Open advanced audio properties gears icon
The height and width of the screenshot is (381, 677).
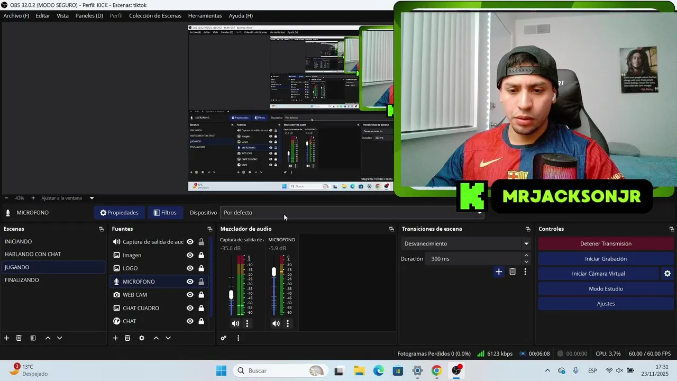(224, 338)
